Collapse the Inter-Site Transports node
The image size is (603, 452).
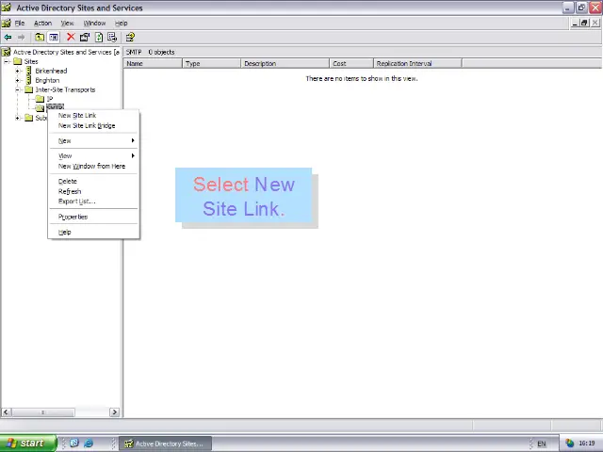(17, 89)
